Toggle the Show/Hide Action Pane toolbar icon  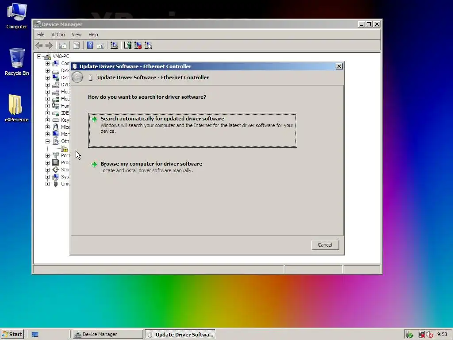coord(100,46)
